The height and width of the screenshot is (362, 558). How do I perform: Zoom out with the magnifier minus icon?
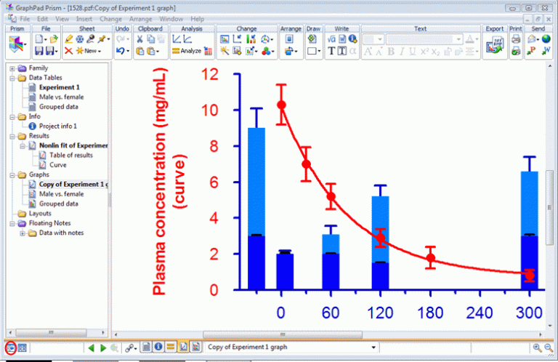click(x=549, y=347)
